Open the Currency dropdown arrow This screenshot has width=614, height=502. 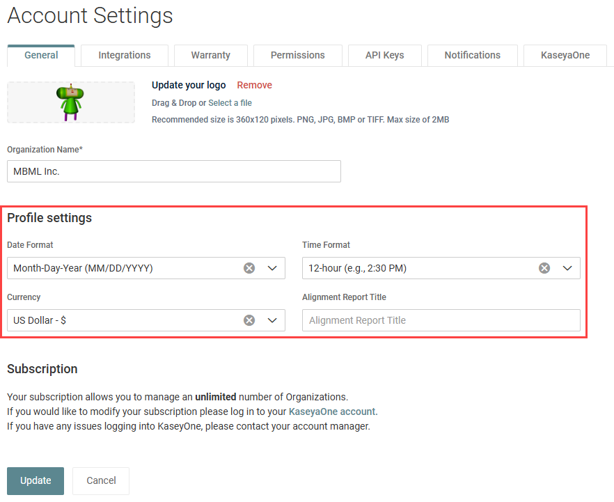[272, 320]
